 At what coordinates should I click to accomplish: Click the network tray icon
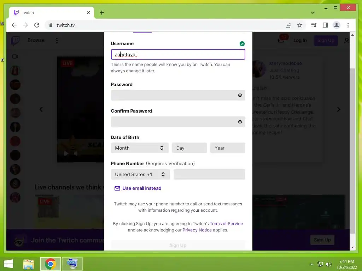point(320,264)
